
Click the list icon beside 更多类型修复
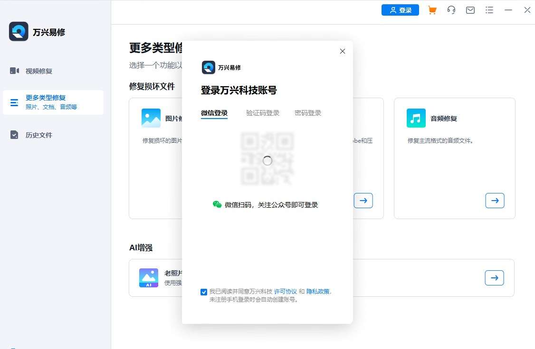click(x=14, y=102)
